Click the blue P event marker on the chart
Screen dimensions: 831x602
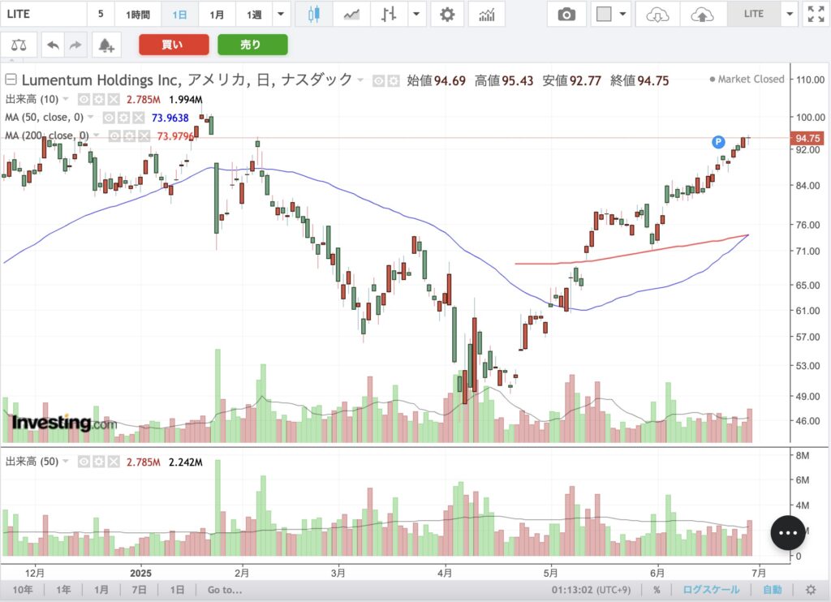click(718, 141)
